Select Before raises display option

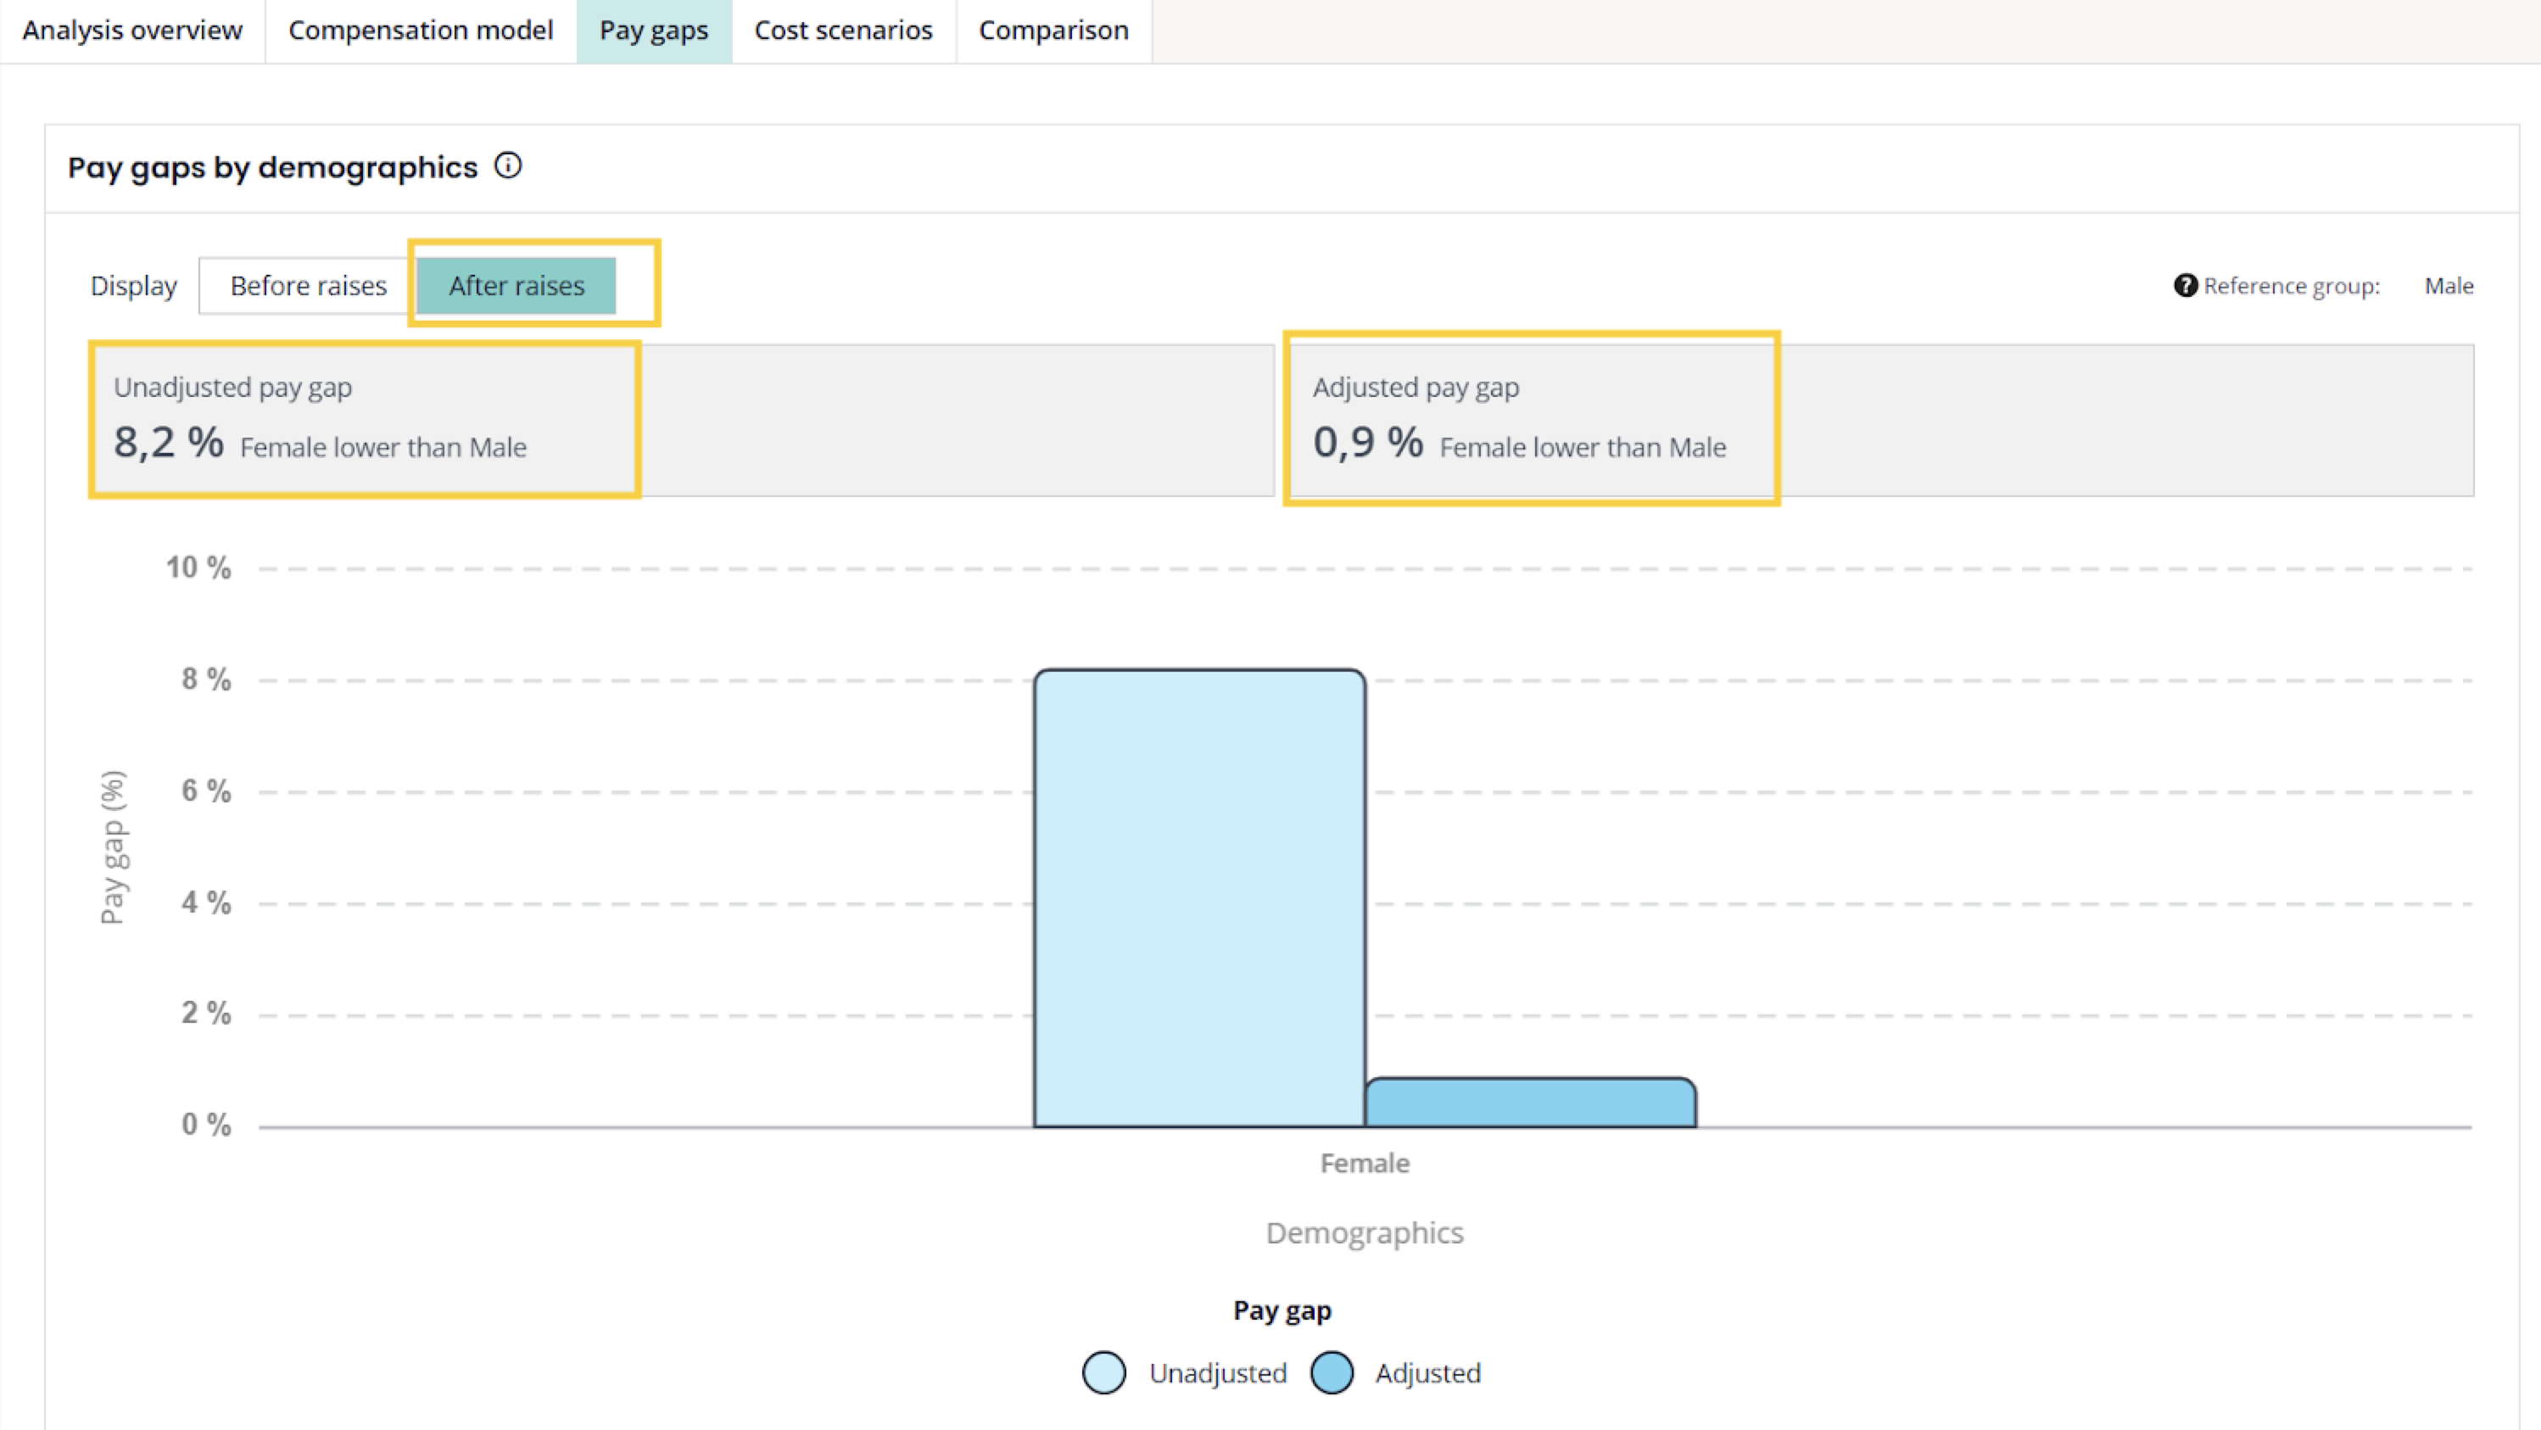coord(308,286)
